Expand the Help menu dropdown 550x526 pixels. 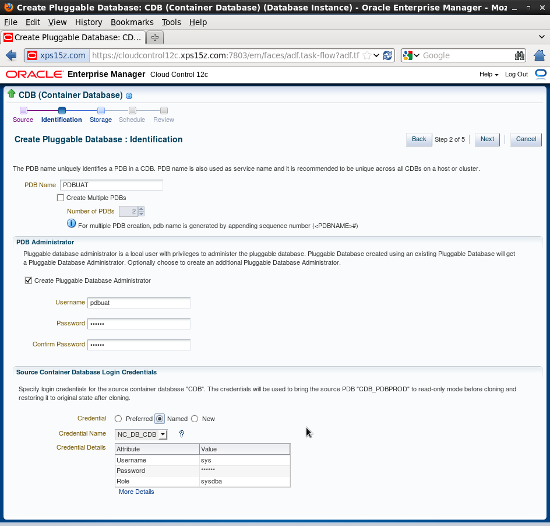[489, 75]
